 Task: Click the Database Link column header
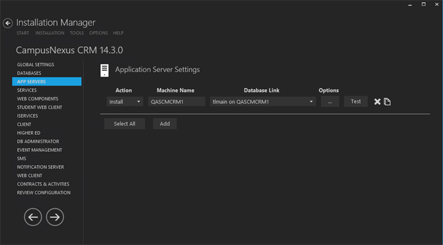pyautogui.click(x=262, y=91)
